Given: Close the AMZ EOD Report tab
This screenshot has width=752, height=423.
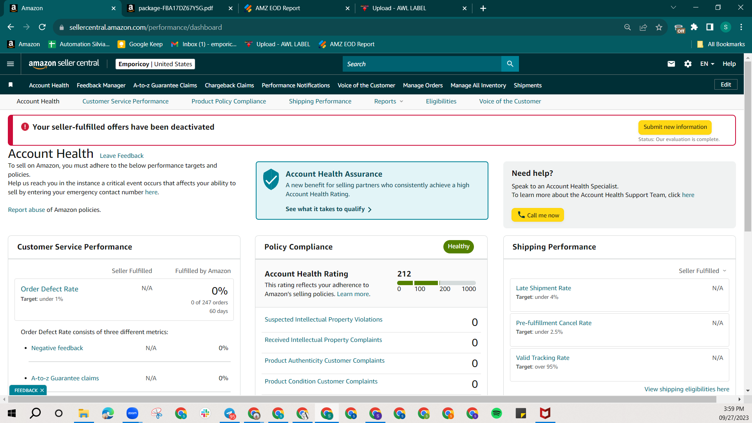Looking at the screenshot, I should tap(347, 8).
